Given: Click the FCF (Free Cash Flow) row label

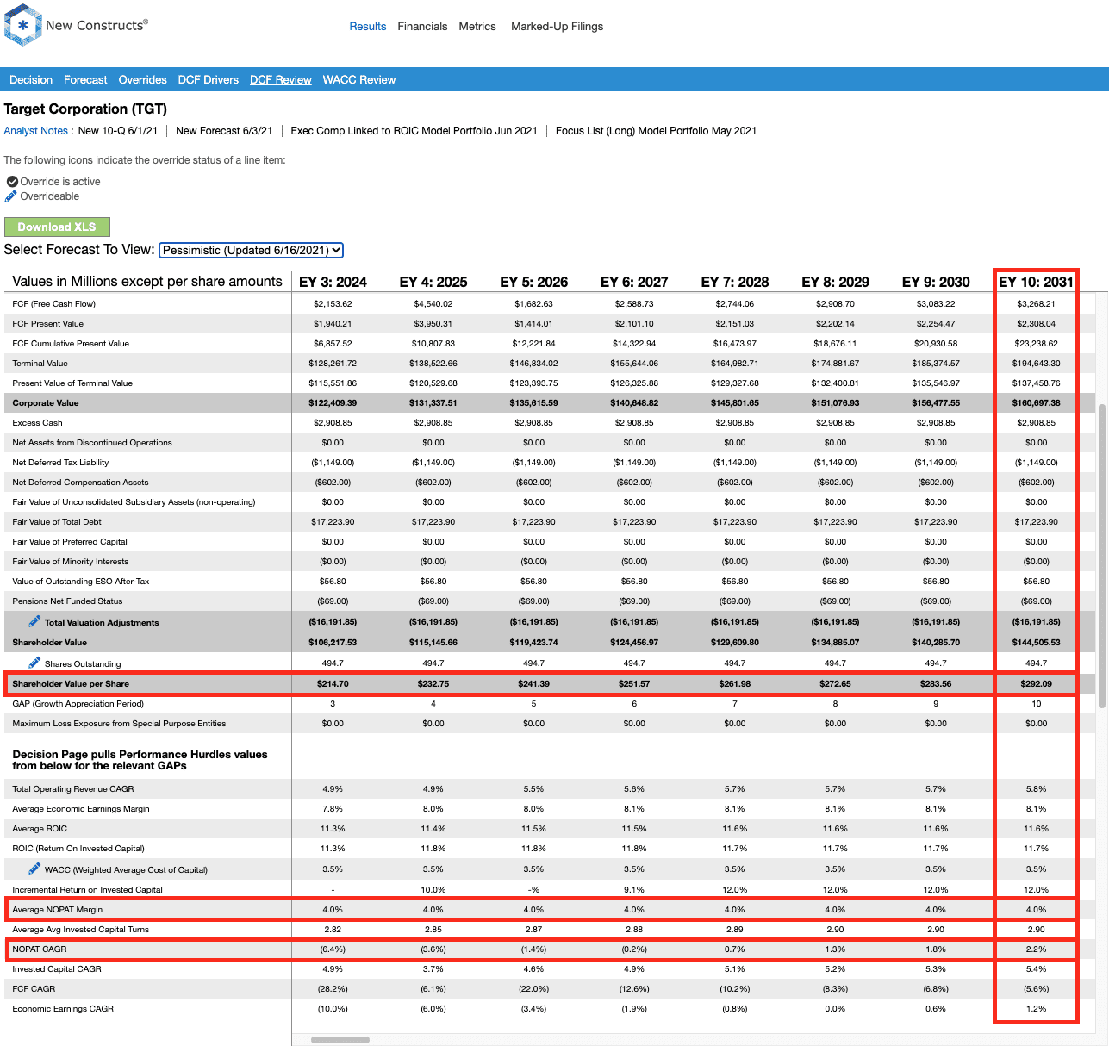Looking at the screenshot, I should click(x=53, y=304).
